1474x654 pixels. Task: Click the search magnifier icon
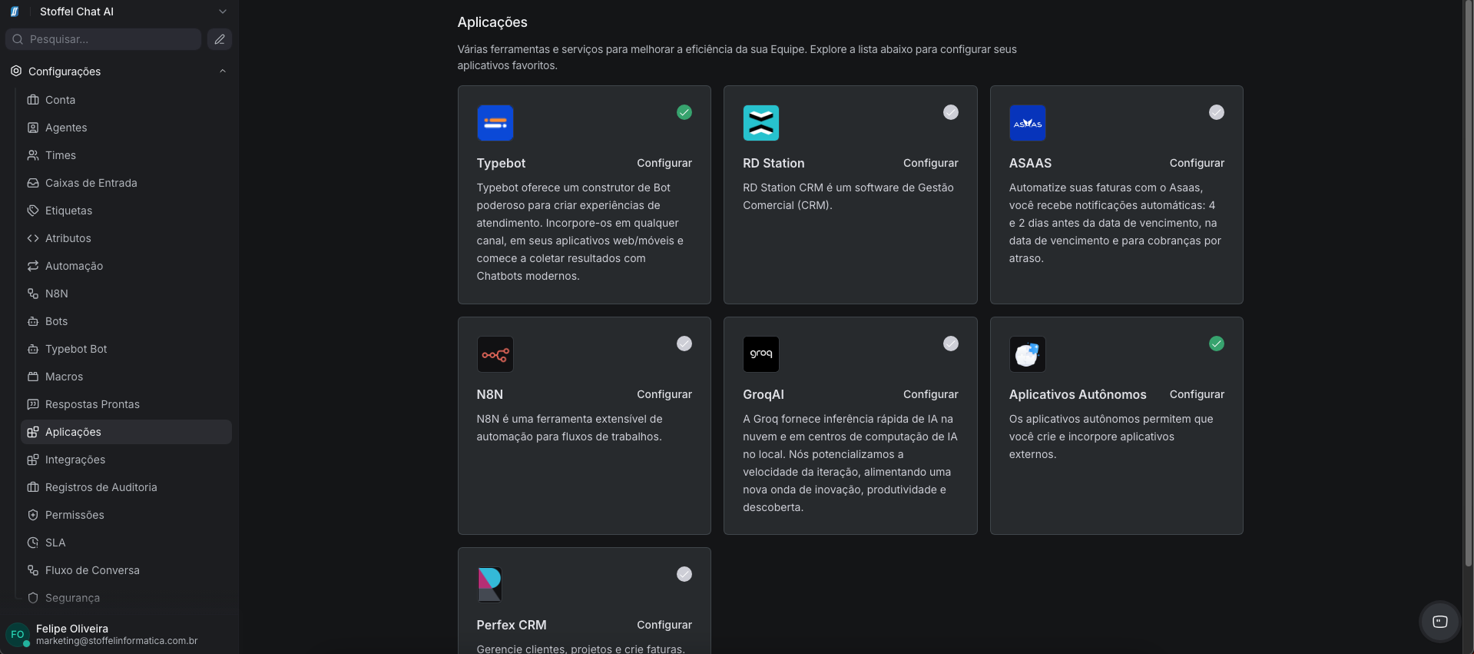(x=18, y=39)
